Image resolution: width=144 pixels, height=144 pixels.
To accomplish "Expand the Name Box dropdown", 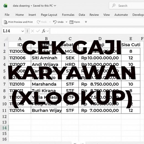I will 23,31.
